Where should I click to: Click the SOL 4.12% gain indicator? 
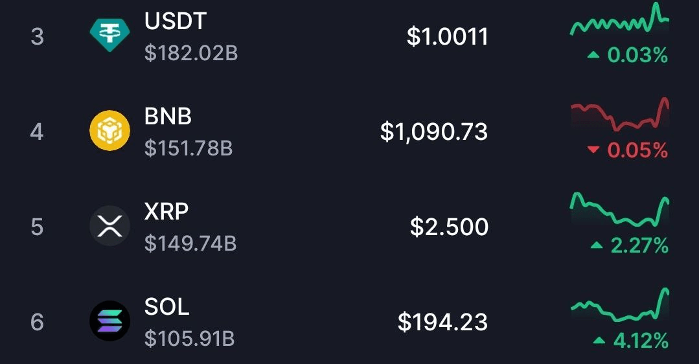tap(630, 341)
